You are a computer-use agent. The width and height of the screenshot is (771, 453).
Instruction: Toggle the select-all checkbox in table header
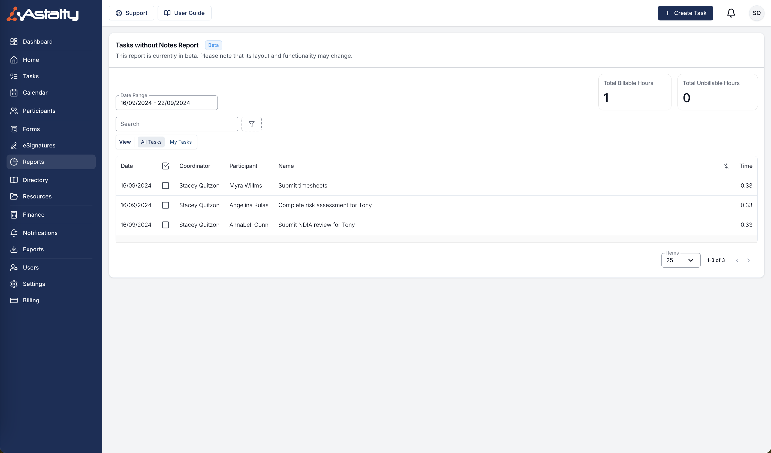click(165, 166)
